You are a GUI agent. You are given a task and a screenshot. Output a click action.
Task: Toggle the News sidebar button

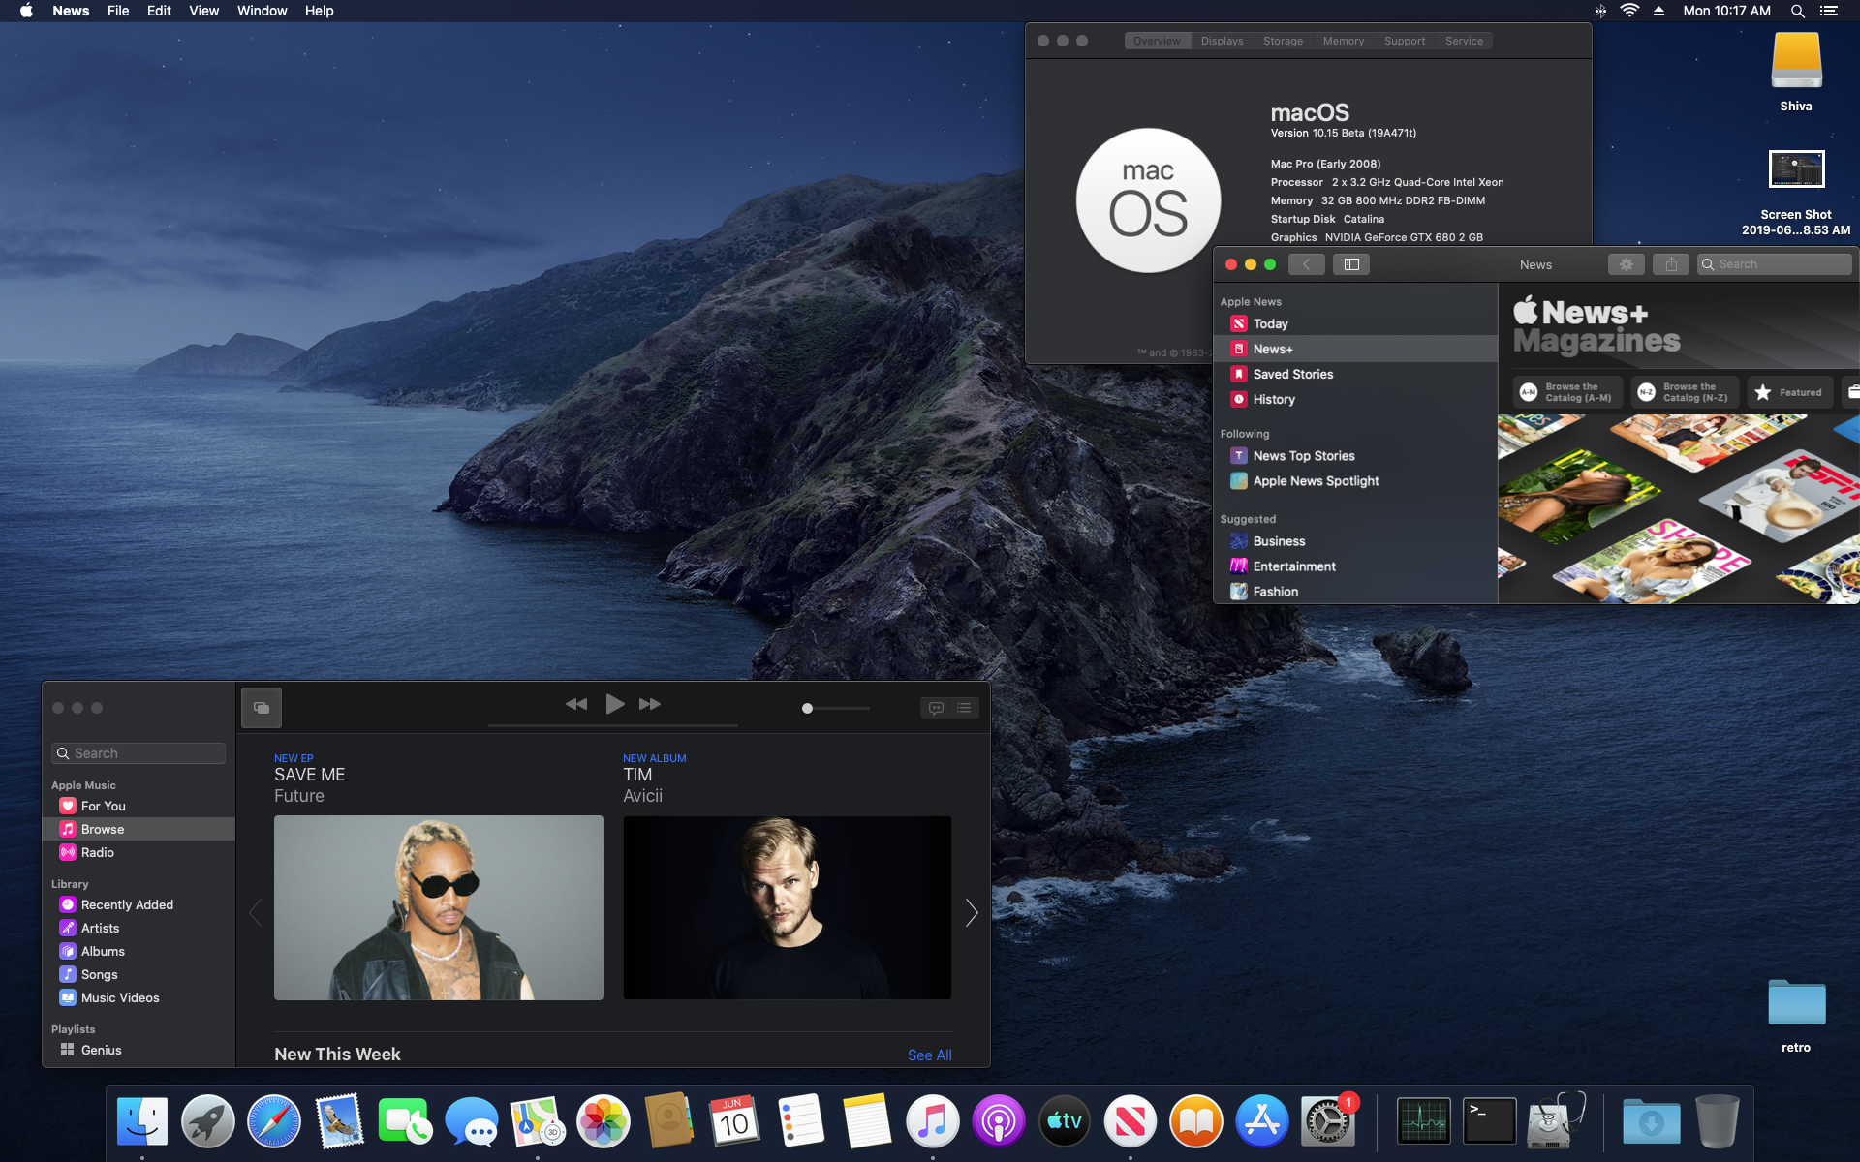click(1351, 264)
